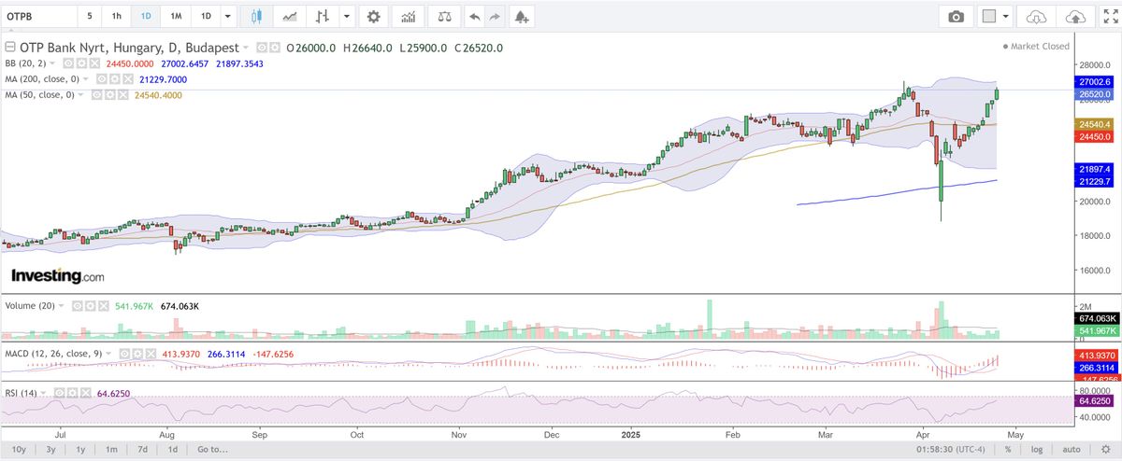Image resolution: width=1122 pixels, height=461 pixels.
Task: Toggle visibility of MA (50)
Action: [95, 94]
